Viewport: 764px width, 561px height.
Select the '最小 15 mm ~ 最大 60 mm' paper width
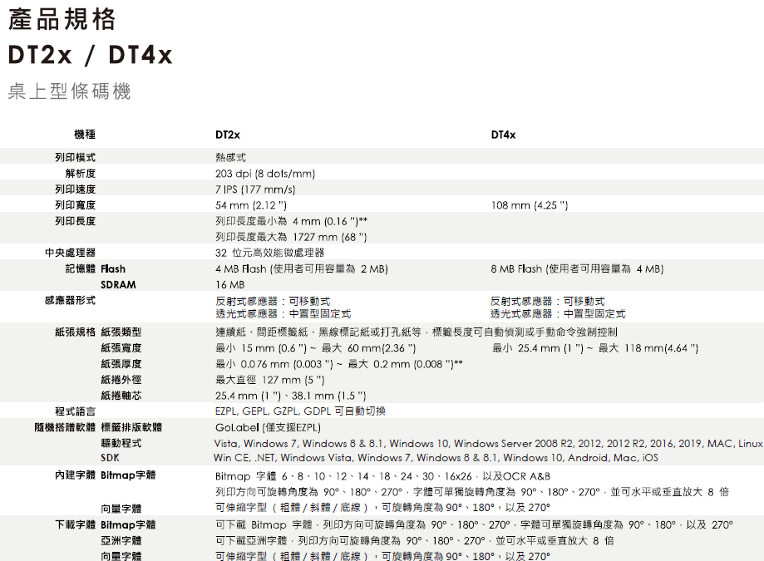316,348
